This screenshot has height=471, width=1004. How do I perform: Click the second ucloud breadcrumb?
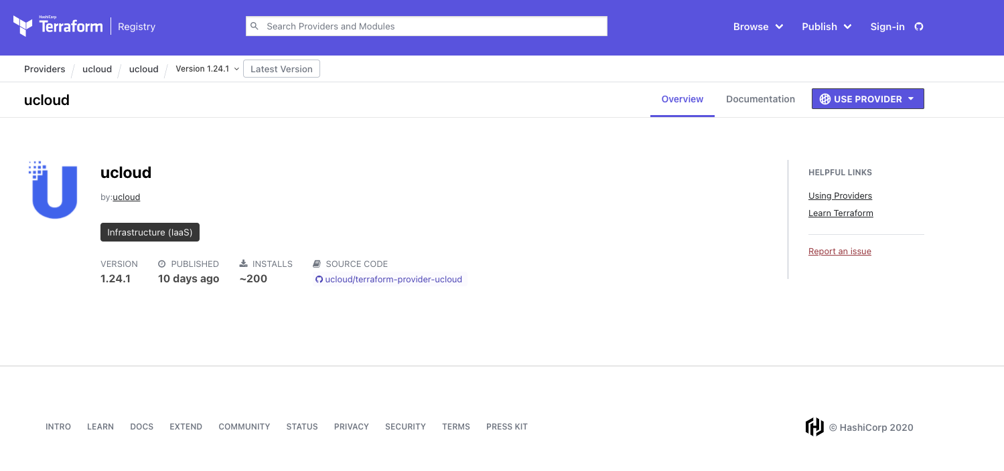coord(144,69)
